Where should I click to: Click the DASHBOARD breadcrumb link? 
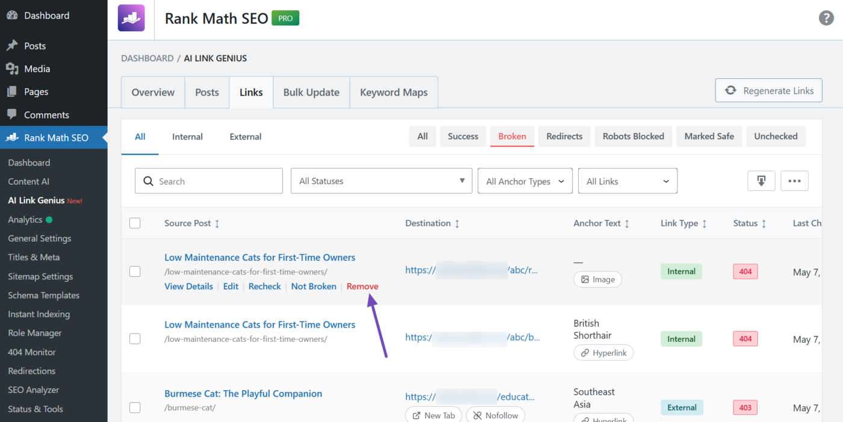[147, 58]
